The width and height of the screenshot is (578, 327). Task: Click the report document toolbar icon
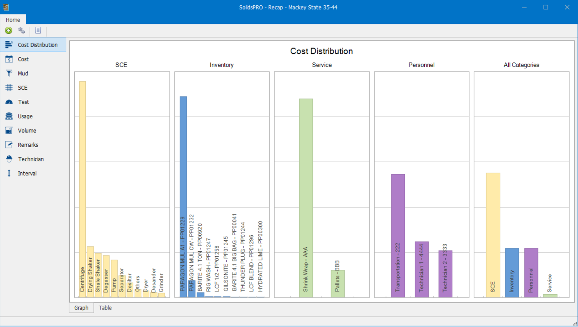pyautogui.click(x=38, y=31)
